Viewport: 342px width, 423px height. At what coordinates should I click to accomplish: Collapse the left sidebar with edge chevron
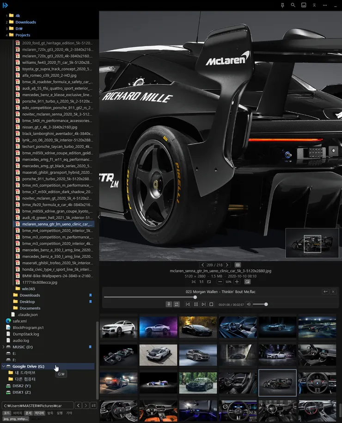98,217
